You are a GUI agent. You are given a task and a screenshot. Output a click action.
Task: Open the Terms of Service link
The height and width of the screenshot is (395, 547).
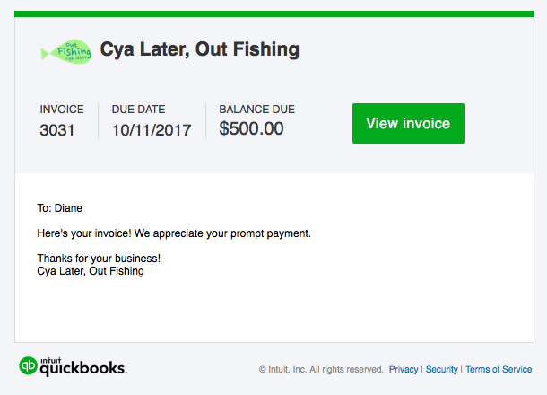499,369
